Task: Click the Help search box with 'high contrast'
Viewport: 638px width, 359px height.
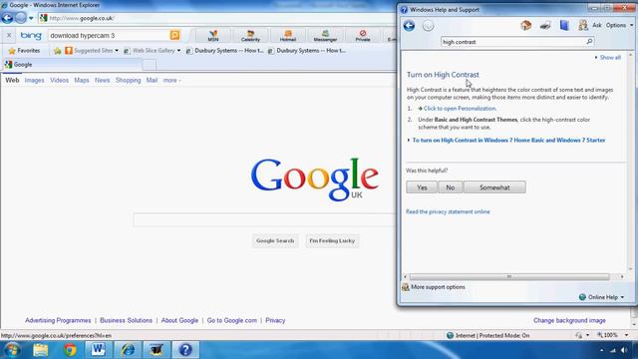Action: tap(512, 42)
